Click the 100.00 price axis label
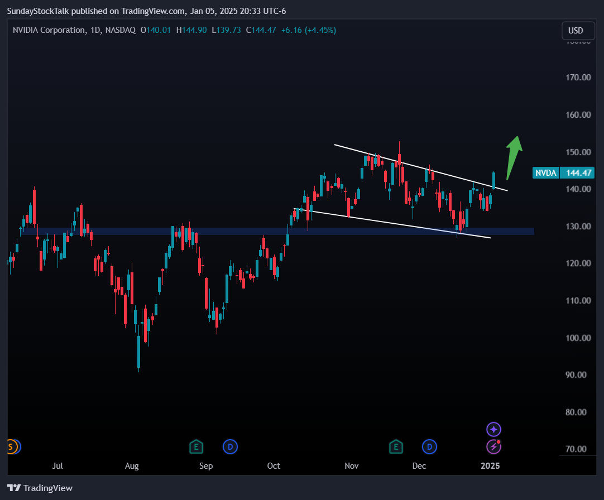The height and width of the screenshot is (500, 604). (x=578, y=338)
